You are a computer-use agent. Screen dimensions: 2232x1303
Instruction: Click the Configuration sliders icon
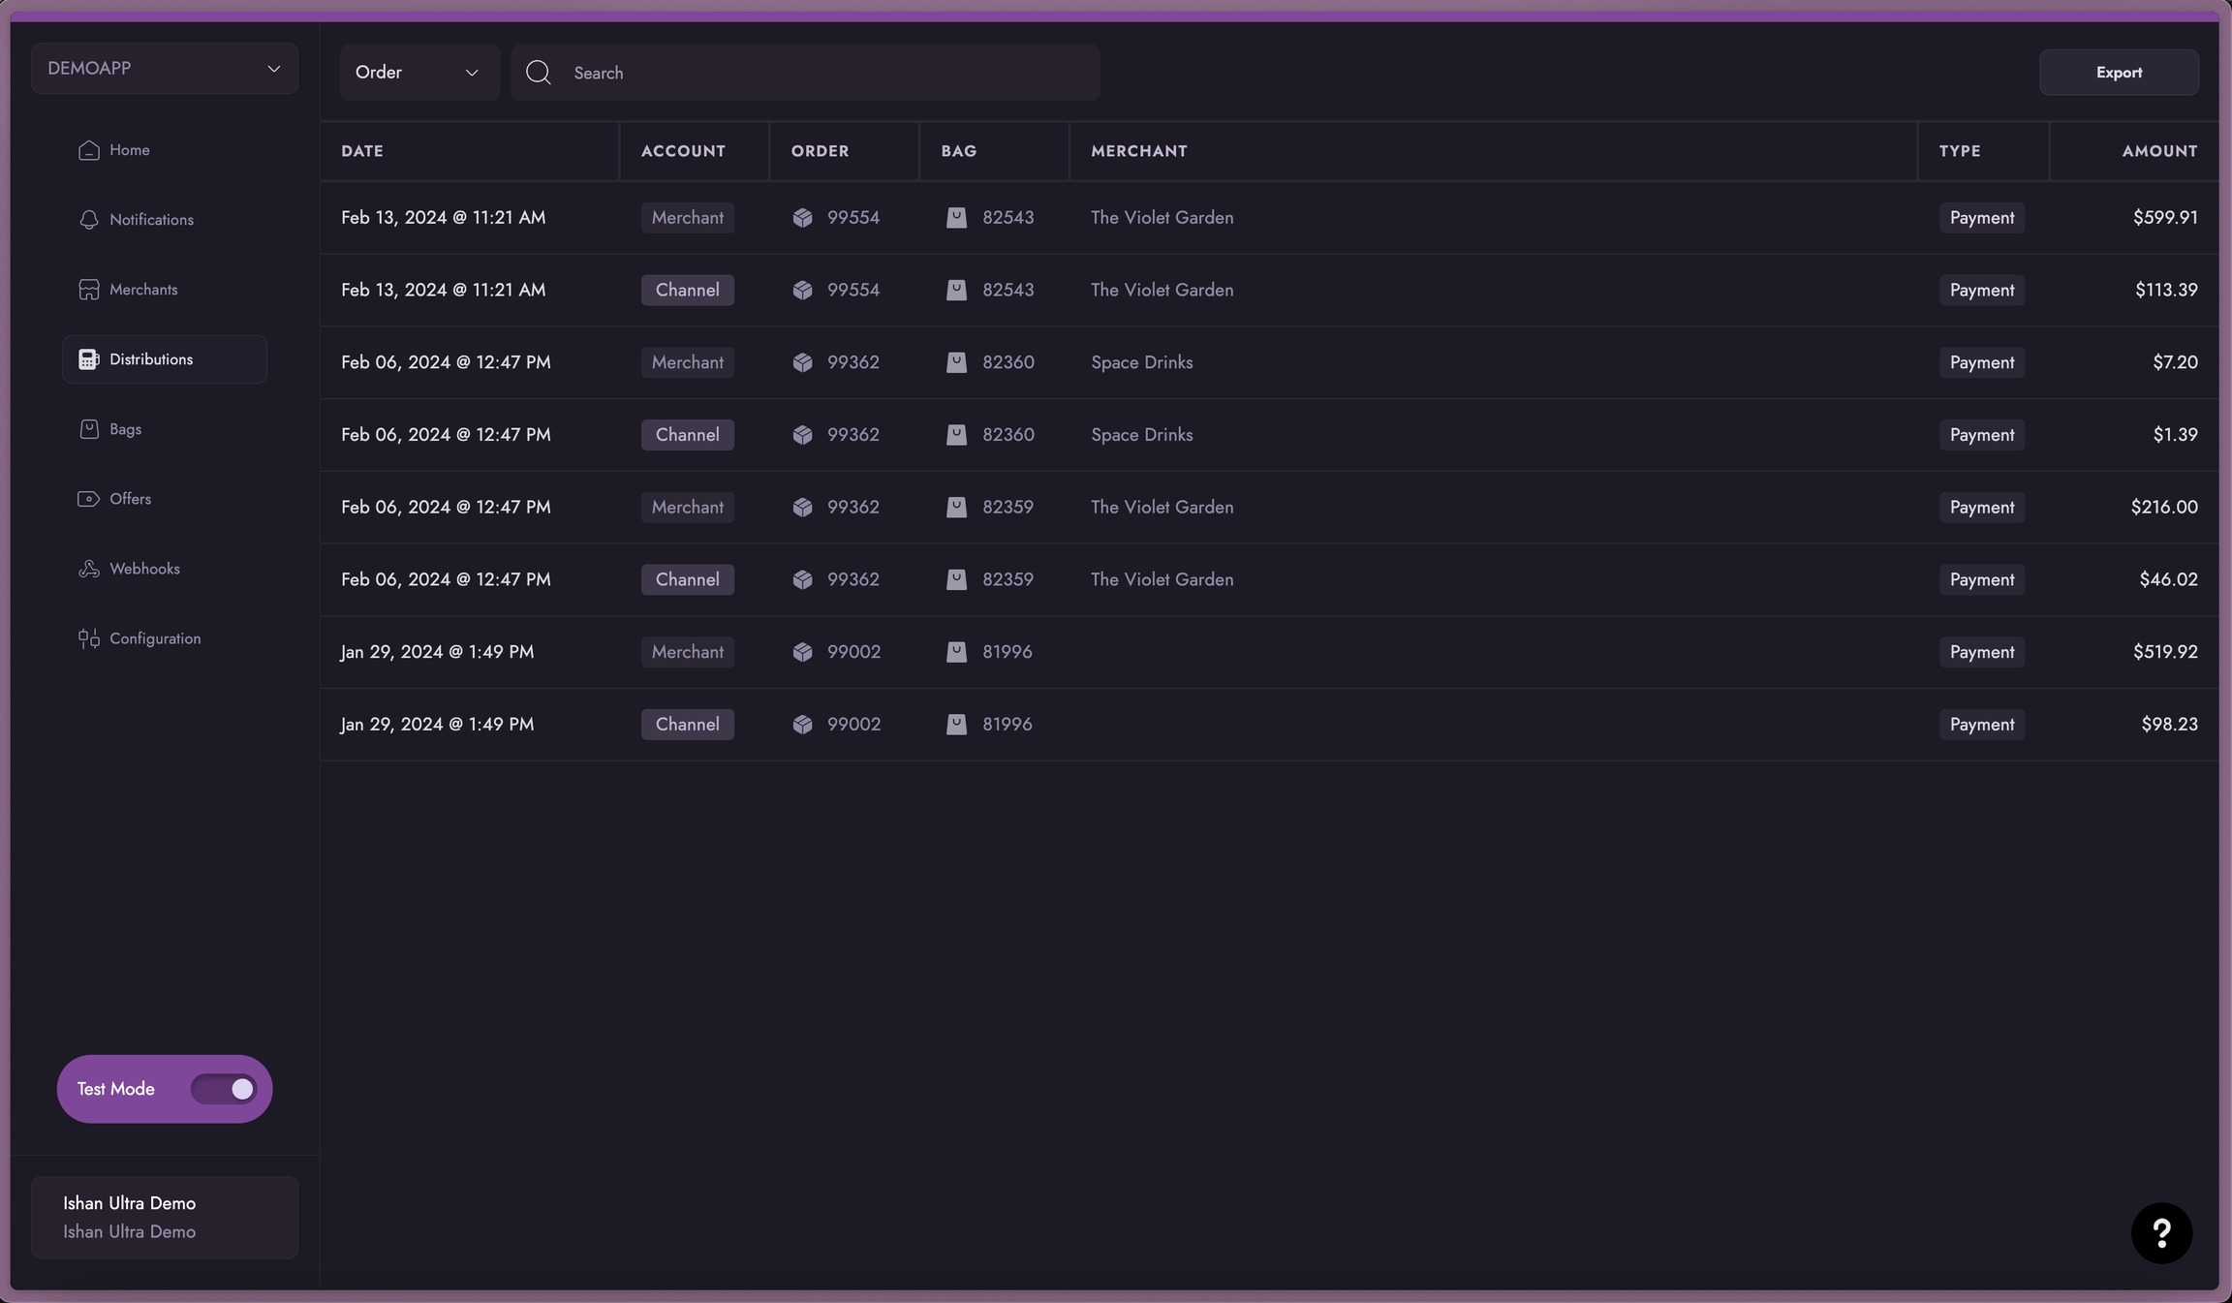88,638
